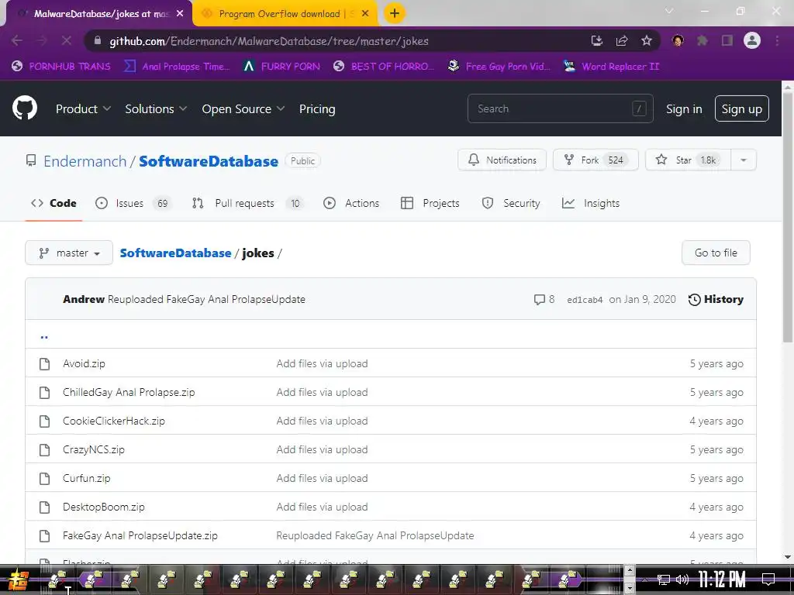794x595 pixels.
Task: Click the file icon for Avoid.zip
Action: (x=44, y=364)
